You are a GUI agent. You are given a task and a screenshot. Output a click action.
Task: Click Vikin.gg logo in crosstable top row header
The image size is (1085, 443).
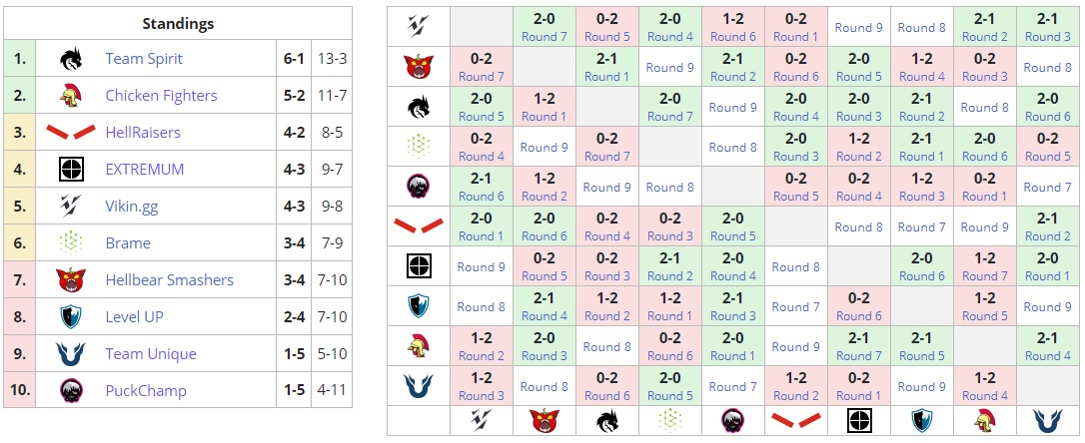[419, 27]
